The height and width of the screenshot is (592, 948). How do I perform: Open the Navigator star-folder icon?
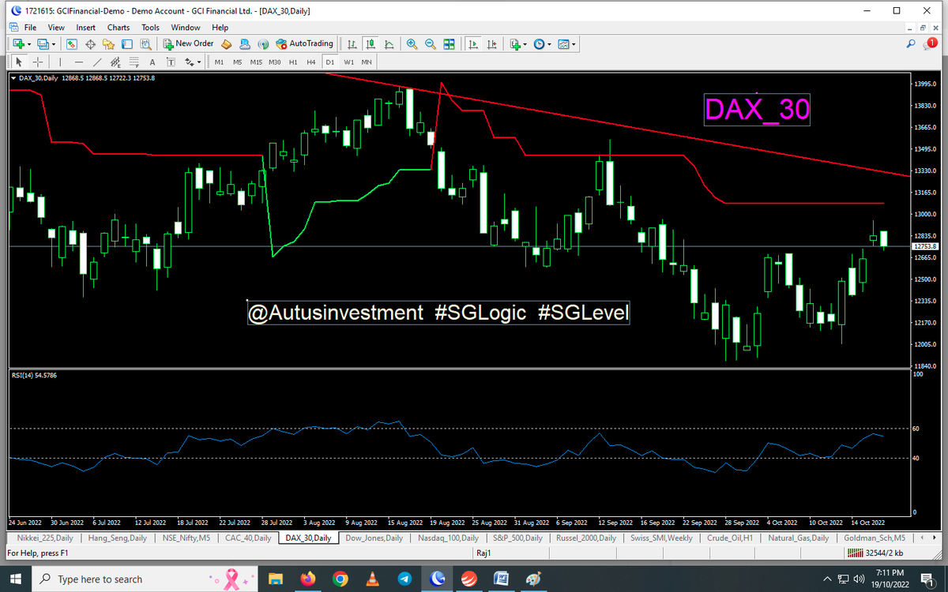[x=108, y=44]
